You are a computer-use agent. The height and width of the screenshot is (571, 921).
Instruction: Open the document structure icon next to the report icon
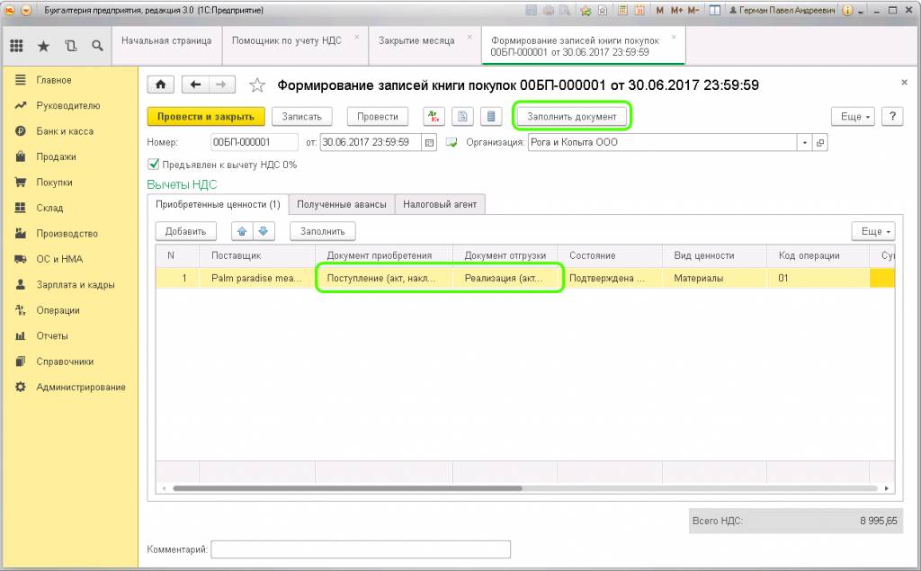pyautogui.click(x=491, y=116)
